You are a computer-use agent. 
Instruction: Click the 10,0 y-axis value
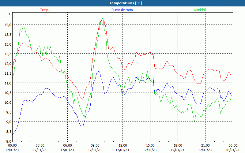(x=8, y=103)
